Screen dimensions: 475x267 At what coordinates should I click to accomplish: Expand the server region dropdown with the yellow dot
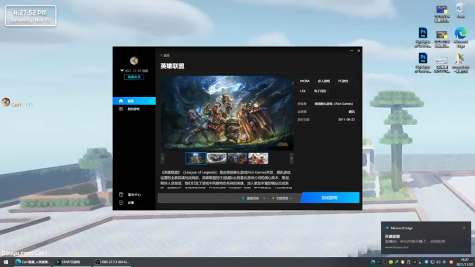click(283, 198)
